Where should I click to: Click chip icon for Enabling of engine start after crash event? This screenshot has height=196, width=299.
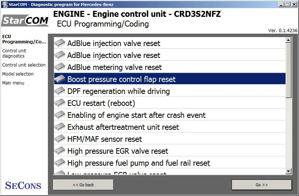(x=60, y=115)
